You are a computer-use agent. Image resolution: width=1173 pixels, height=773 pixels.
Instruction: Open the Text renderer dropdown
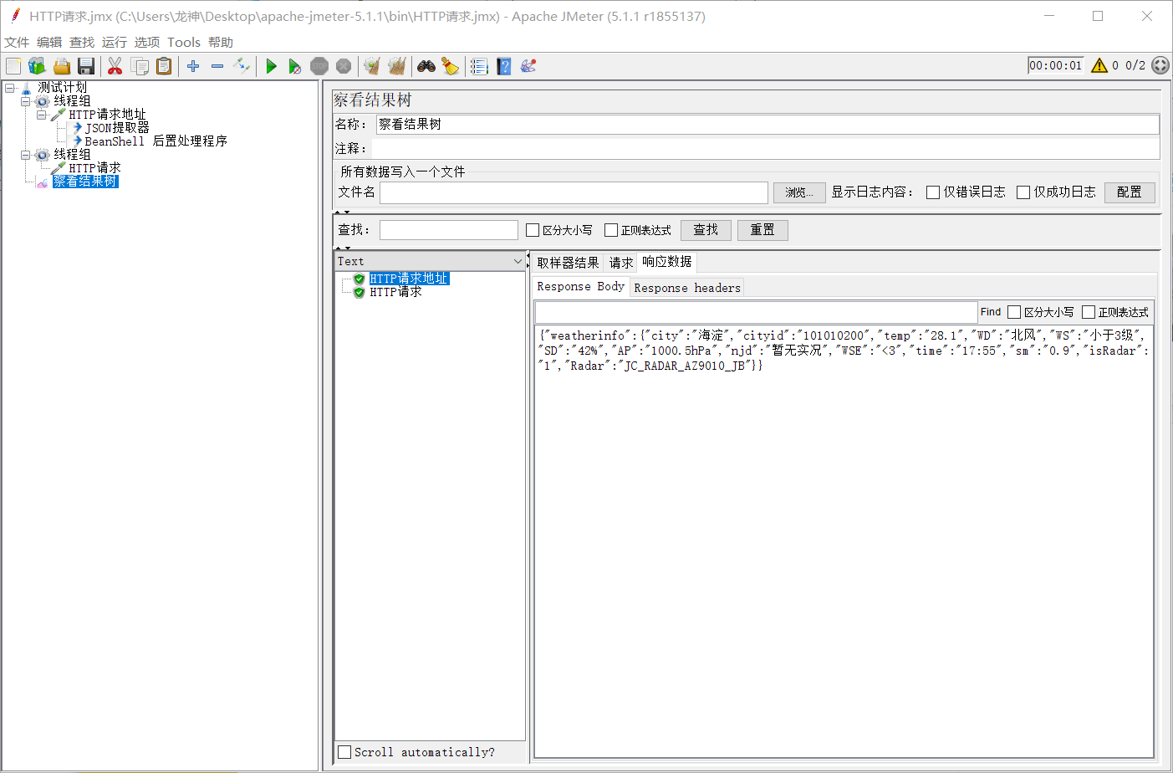pos(430,261)
